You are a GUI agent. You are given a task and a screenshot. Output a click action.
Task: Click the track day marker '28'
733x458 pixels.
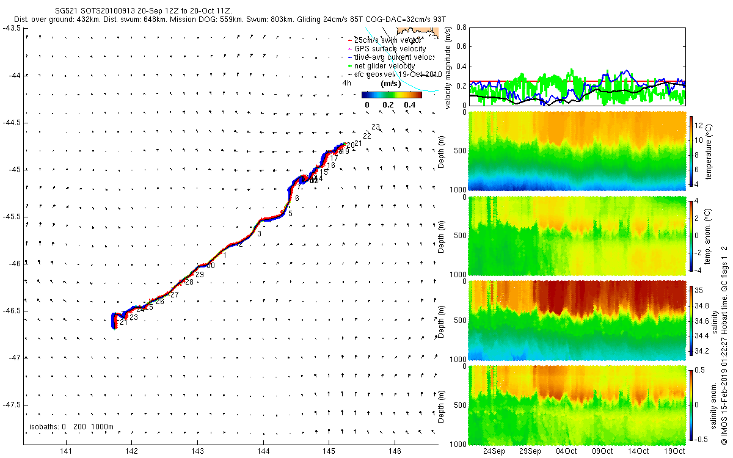pos(189,282)
